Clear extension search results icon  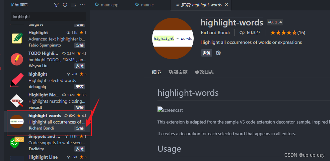[x=74, y=5]
